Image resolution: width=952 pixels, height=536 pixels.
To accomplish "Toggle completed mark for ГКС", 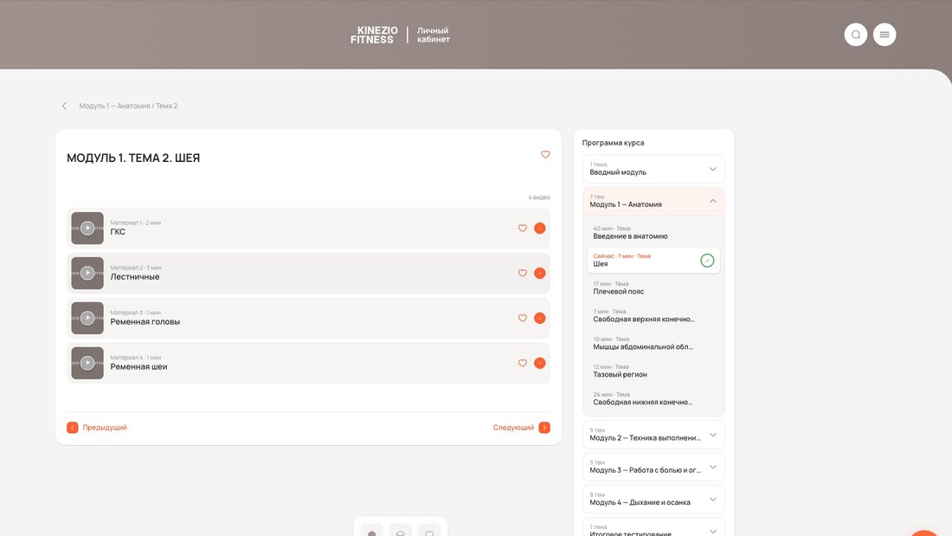I will coord(540,229).
